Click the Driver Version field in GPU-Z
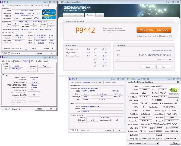Screen dimensions: 181x146 click(159, 124)
